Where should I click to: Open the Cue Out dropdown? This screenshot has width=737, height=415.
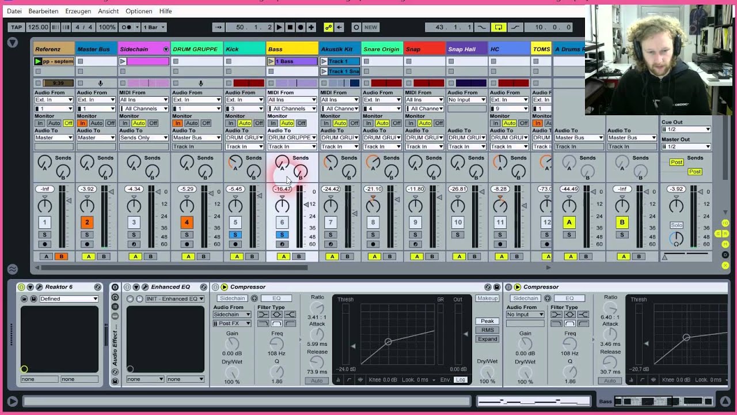click(x=686, y=130)
